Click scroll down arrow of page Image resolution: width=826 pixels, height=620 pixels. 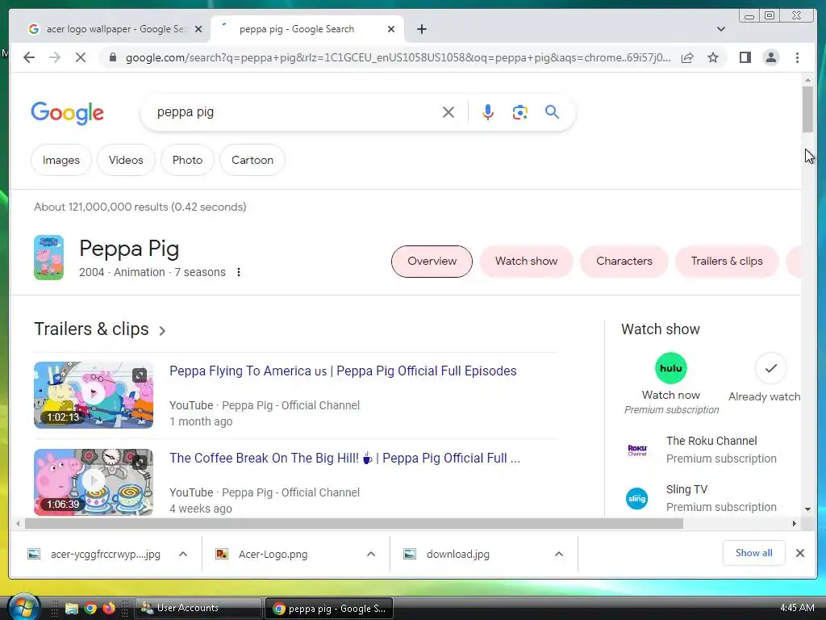807,509
